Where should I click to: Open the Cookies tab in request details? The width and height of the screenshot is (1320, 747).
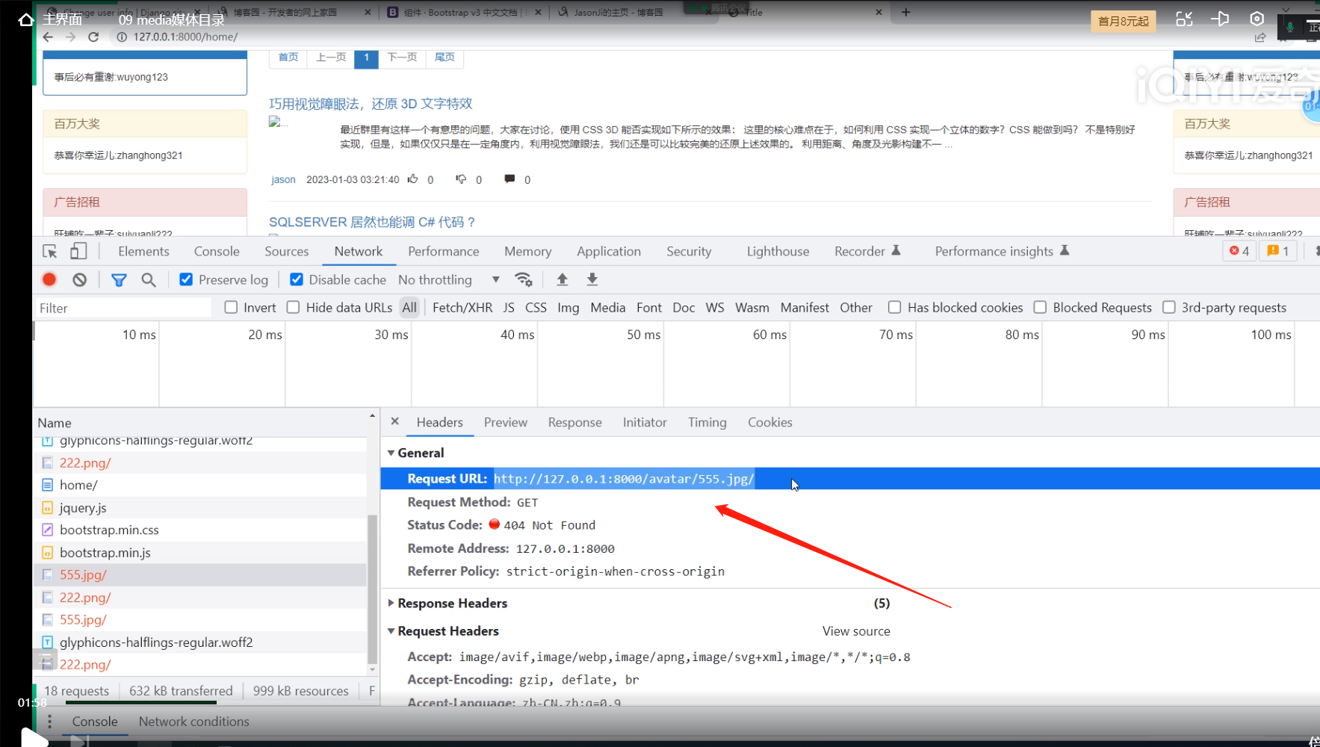tap(769, 422)
